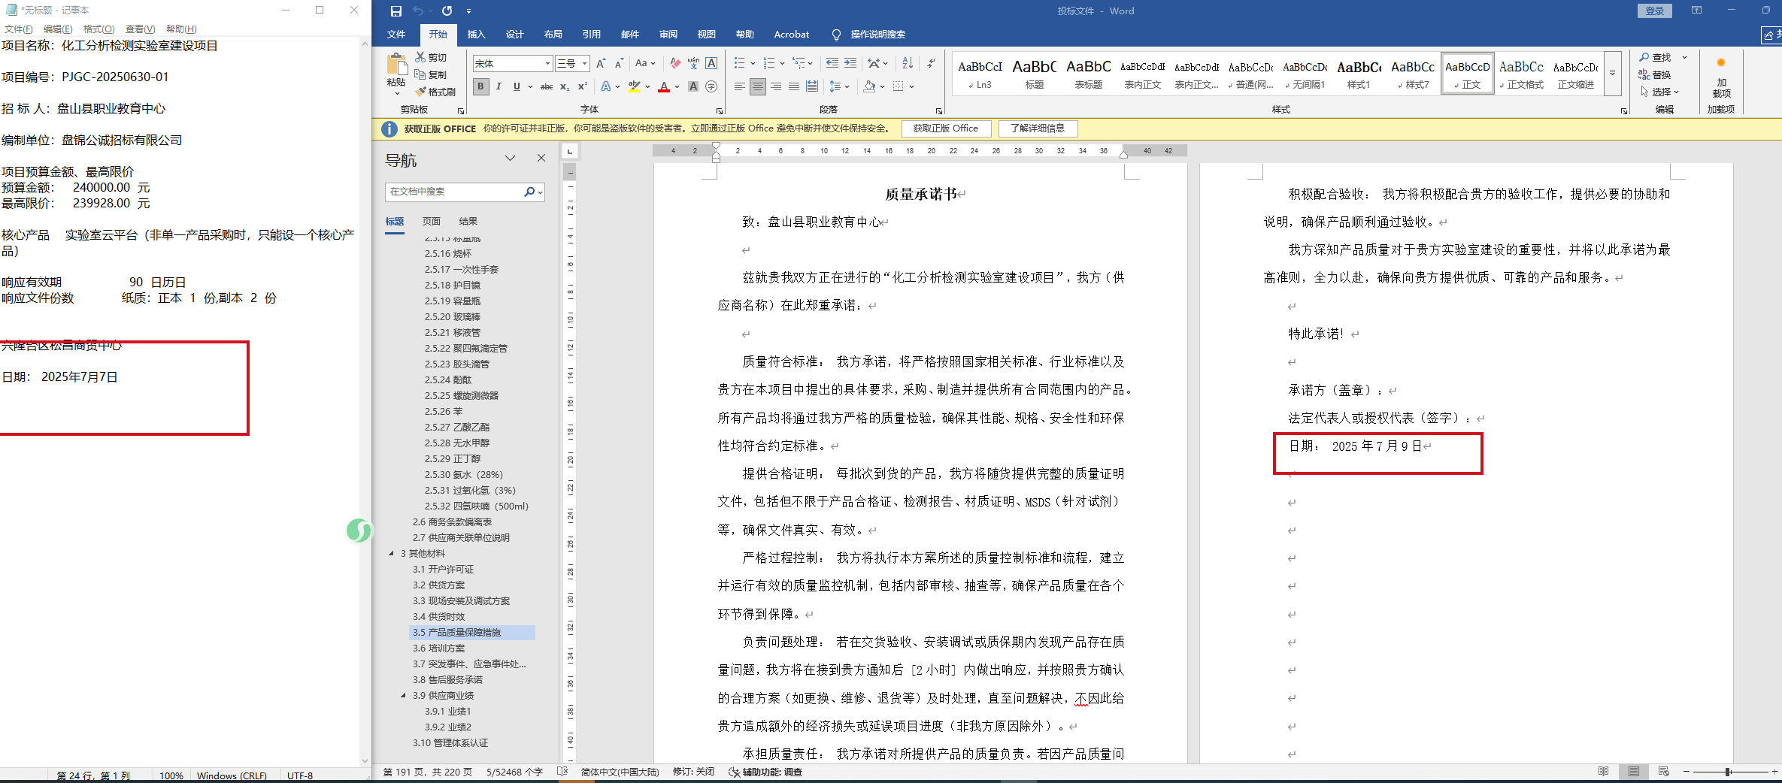Viewport: 1782px width, 783px height.
Task: Click the navigation search box 在文档中搜索
Action: 455,192
